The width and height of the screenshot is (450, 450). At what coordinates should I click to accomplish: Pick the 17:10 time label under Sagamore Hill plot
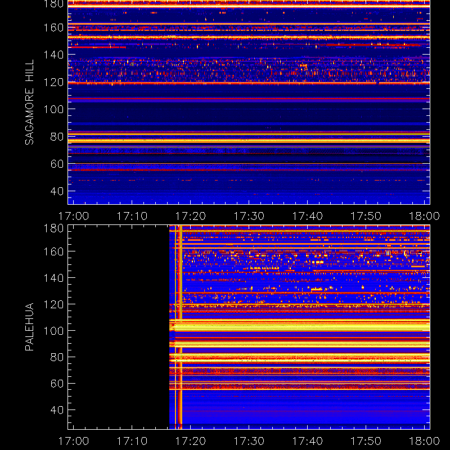[132, 216]
